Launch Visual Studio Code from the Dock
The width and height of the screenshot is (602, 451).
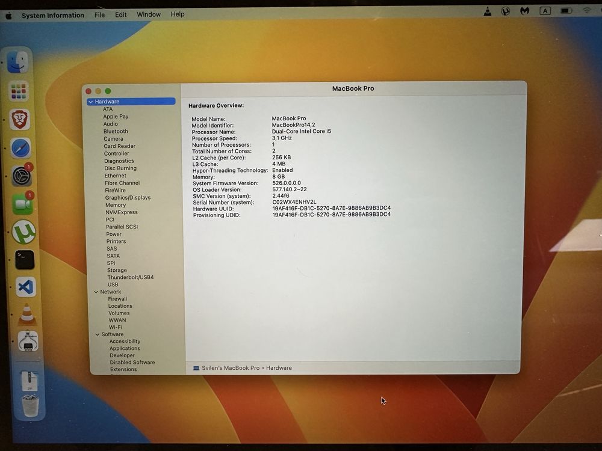(26, 287)
